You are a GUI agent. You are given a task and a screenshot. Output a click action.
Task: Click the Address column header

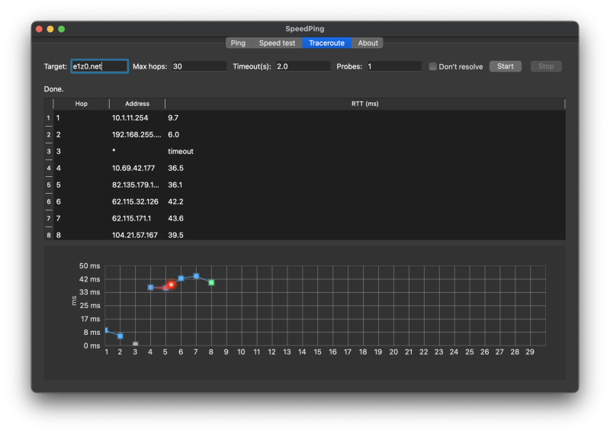click(137, 104)
